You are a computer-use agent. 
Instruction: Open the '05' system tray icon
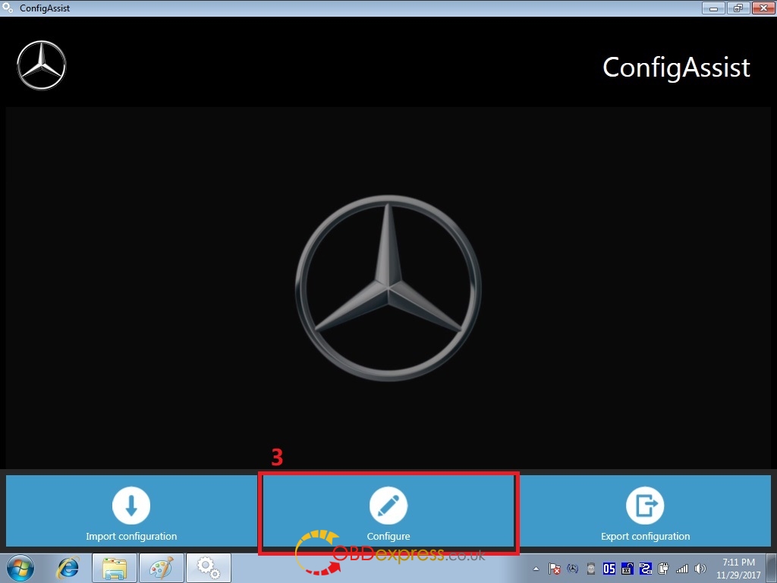click(x=609, y=569)
